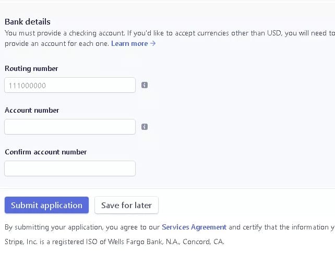Screen dimensions: 335x253
Task: Focus the Account number input field
Action: click(x=70, y=127)
